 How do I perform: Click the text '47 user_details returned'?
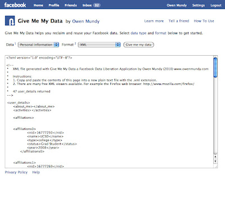point(31,92)
